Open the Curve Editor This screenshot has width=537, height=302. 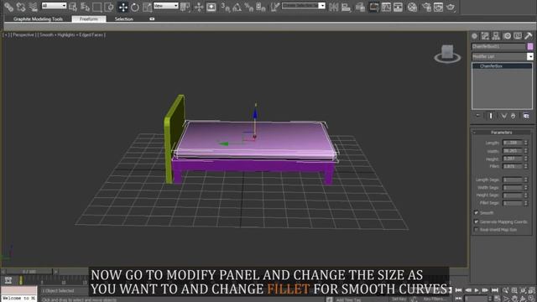[386, 7]
